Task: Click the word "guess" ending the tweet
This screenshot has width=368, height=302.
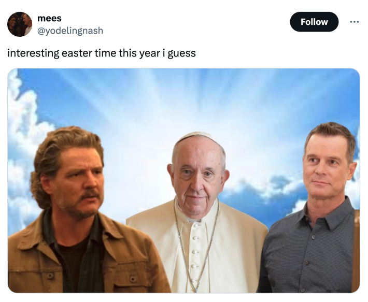Action: 182,53
